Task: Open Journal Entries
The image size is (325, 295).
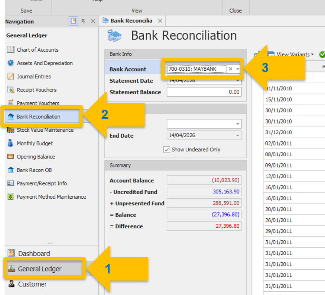Action: [34, 76]
